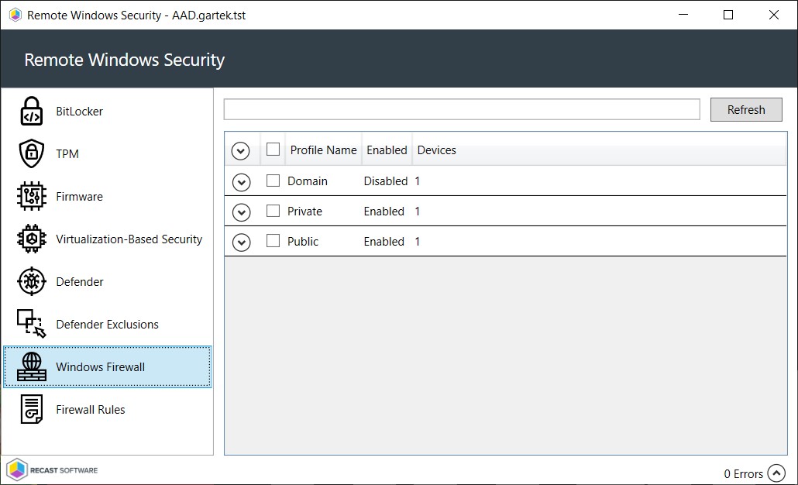Open the TPM section
This screenshot has height=485, width=798.
coord(67,153)
